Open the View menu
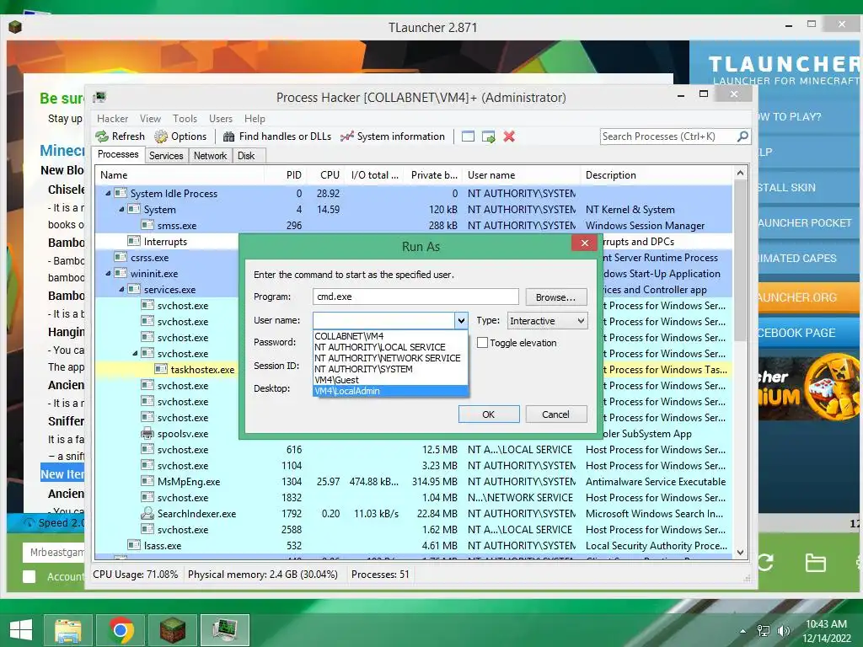Viewport: 863px width, 647px height. point(150,118)
